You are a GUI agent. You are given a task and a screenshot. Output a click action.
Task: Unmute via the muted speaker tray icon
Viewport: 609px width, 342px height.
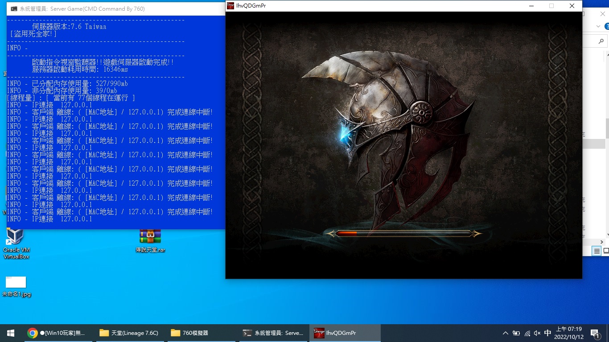pyautogui.click(x=537, y=333)
